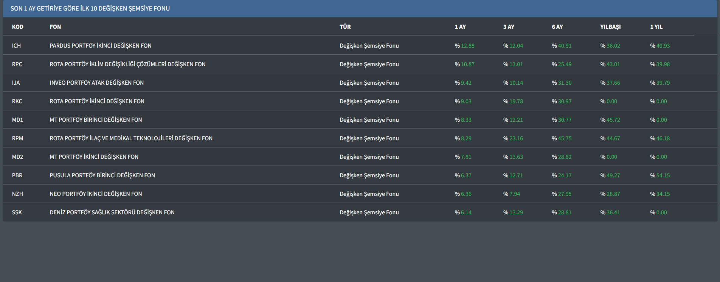Click the 6 AY column header
Viewport: 720px width, 282px height.
pos(557,27)
